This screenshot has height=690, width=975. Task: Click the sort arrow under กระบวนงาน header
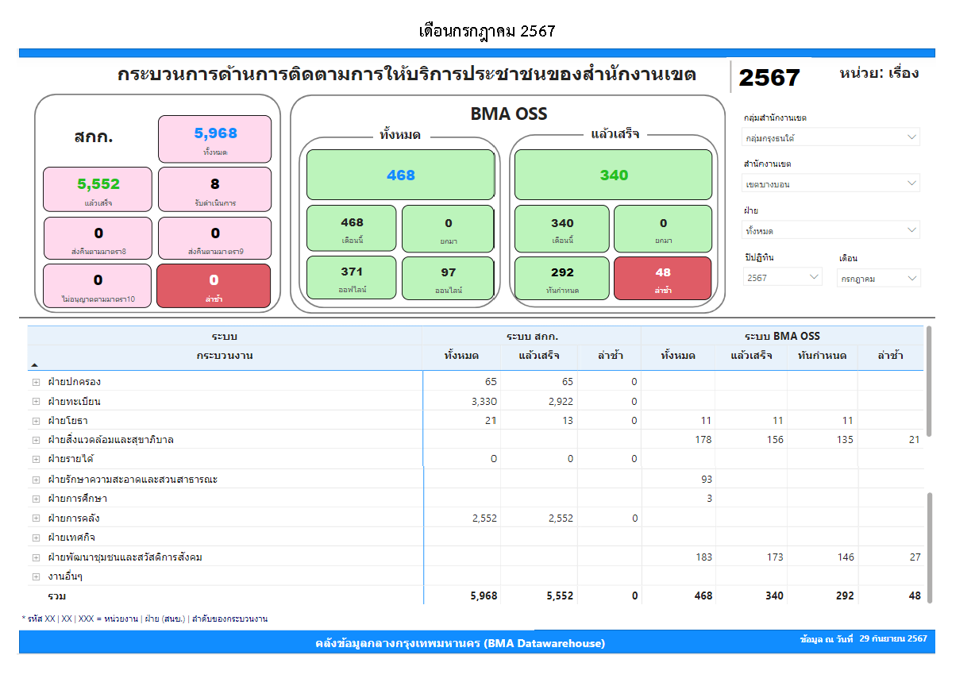[x=34, y=365]
